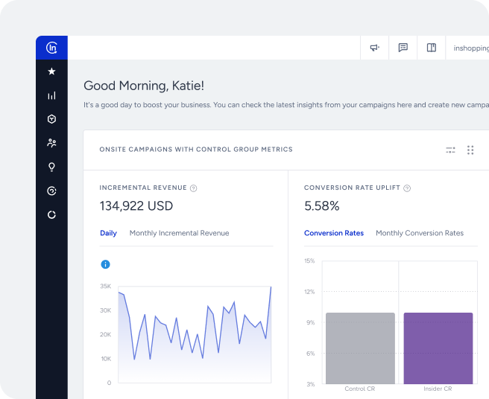Open the bar chart analytics sidebar icon

51,95
